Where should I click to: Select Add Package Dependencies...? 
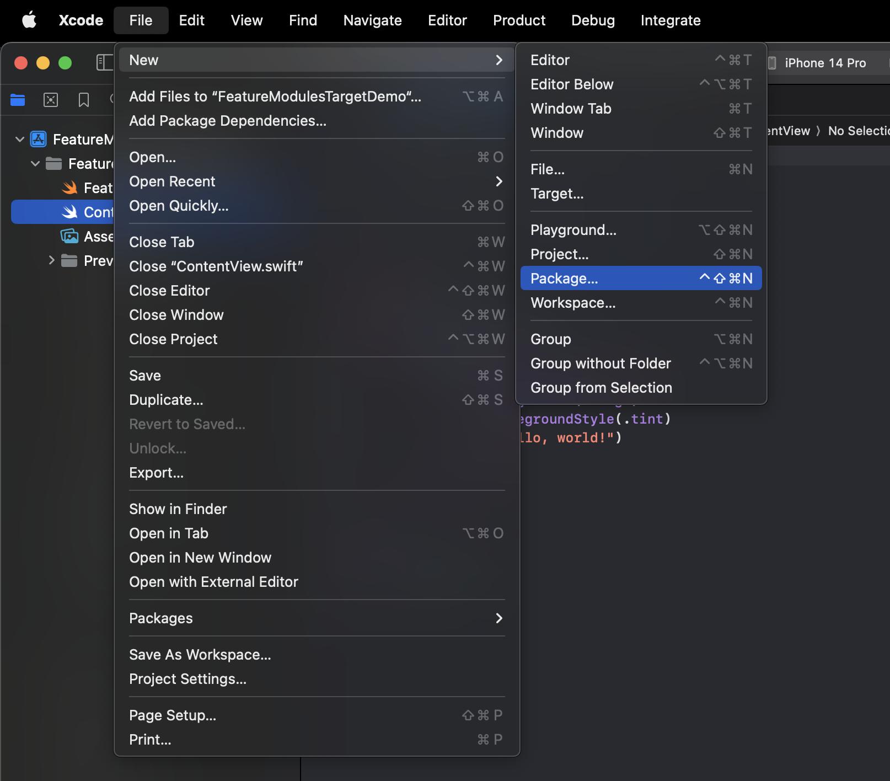(x=317, y=121)
